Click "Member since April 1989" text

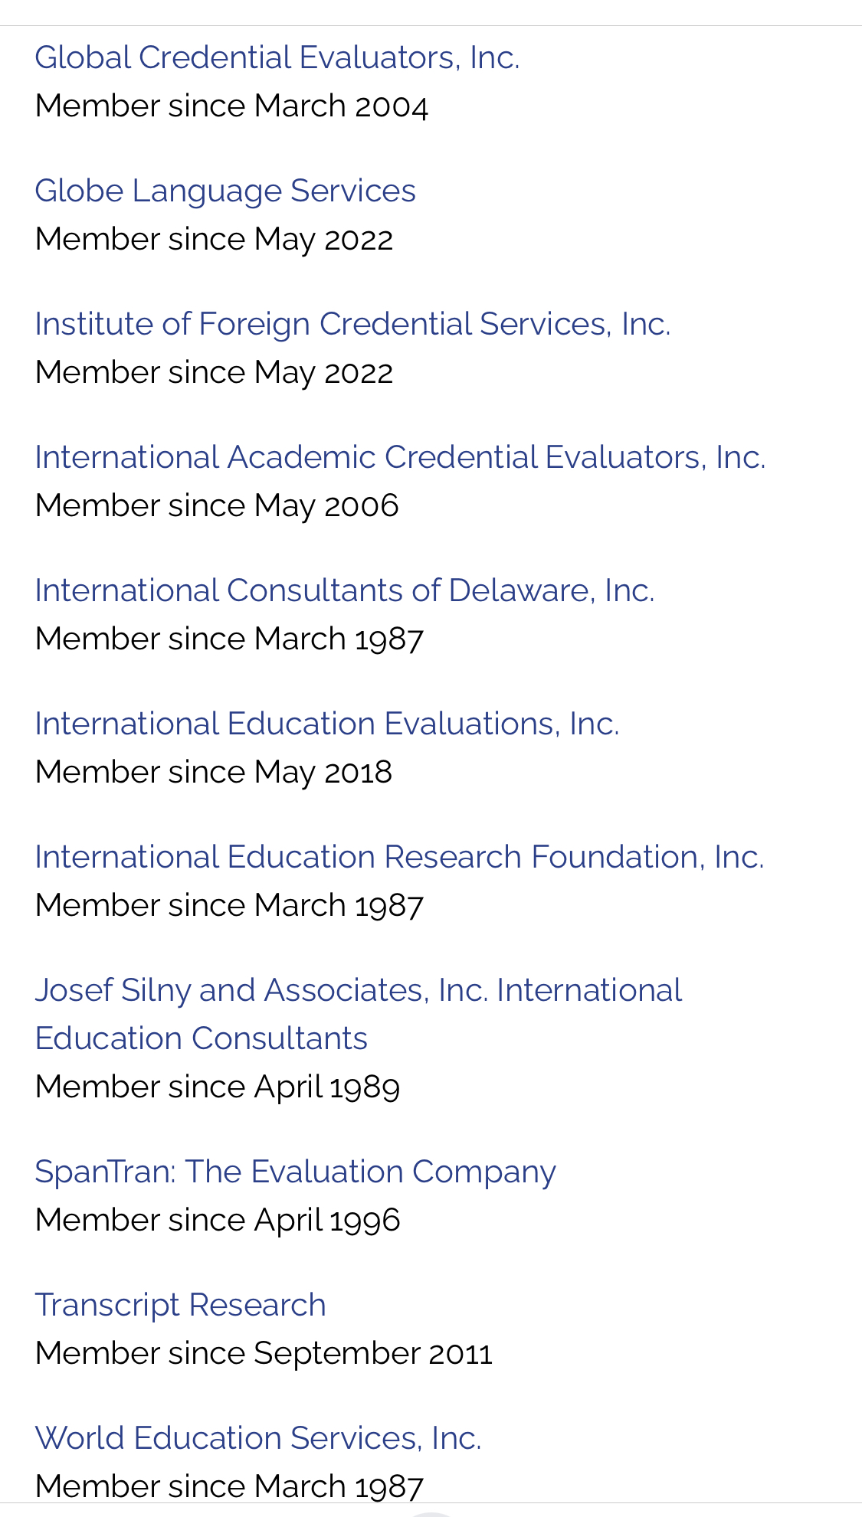tap(218, 1087)
